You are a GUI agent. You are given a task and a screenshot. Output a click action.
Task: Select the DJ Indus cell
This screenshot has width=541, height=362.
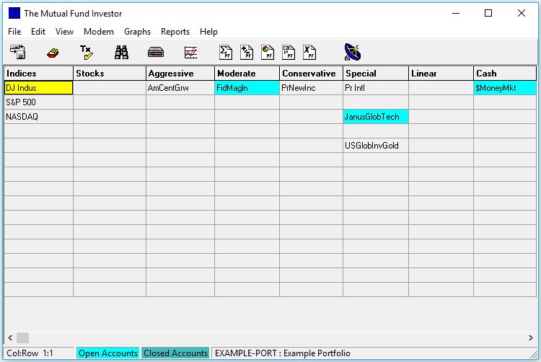[x=39, y=88]
